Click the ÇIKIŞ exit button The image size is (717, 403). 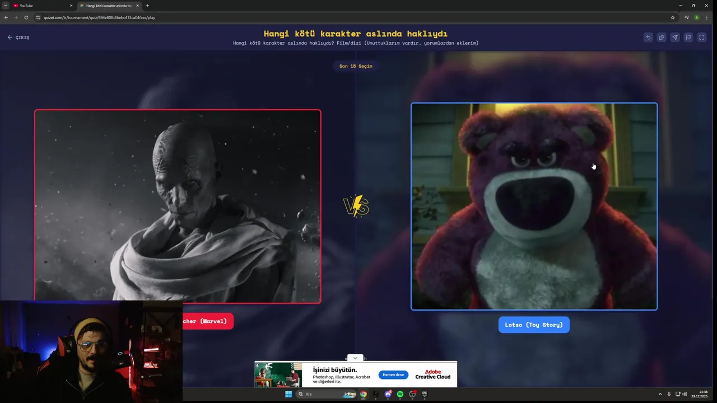coord(18,38)
